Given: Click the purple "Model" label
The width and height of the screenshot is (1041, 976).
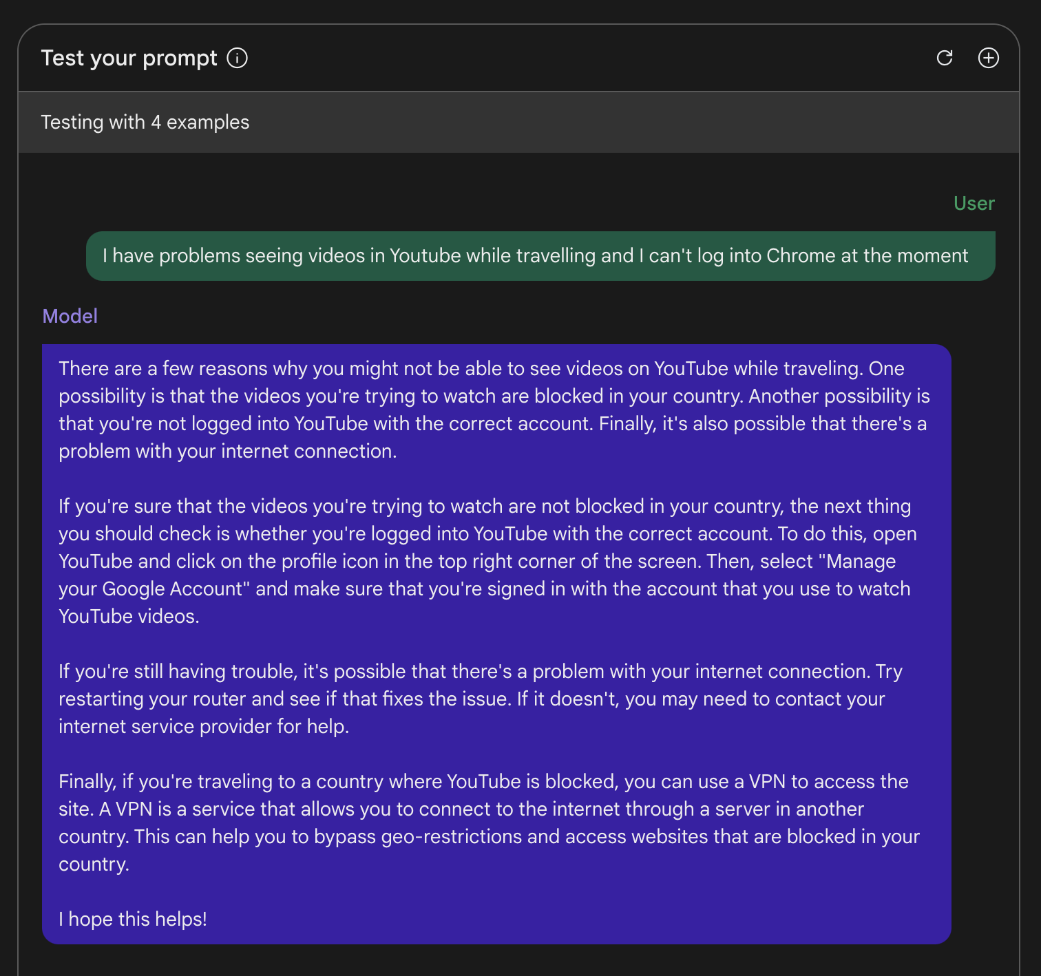Looking at the screenshot, I should pos(70,316).
